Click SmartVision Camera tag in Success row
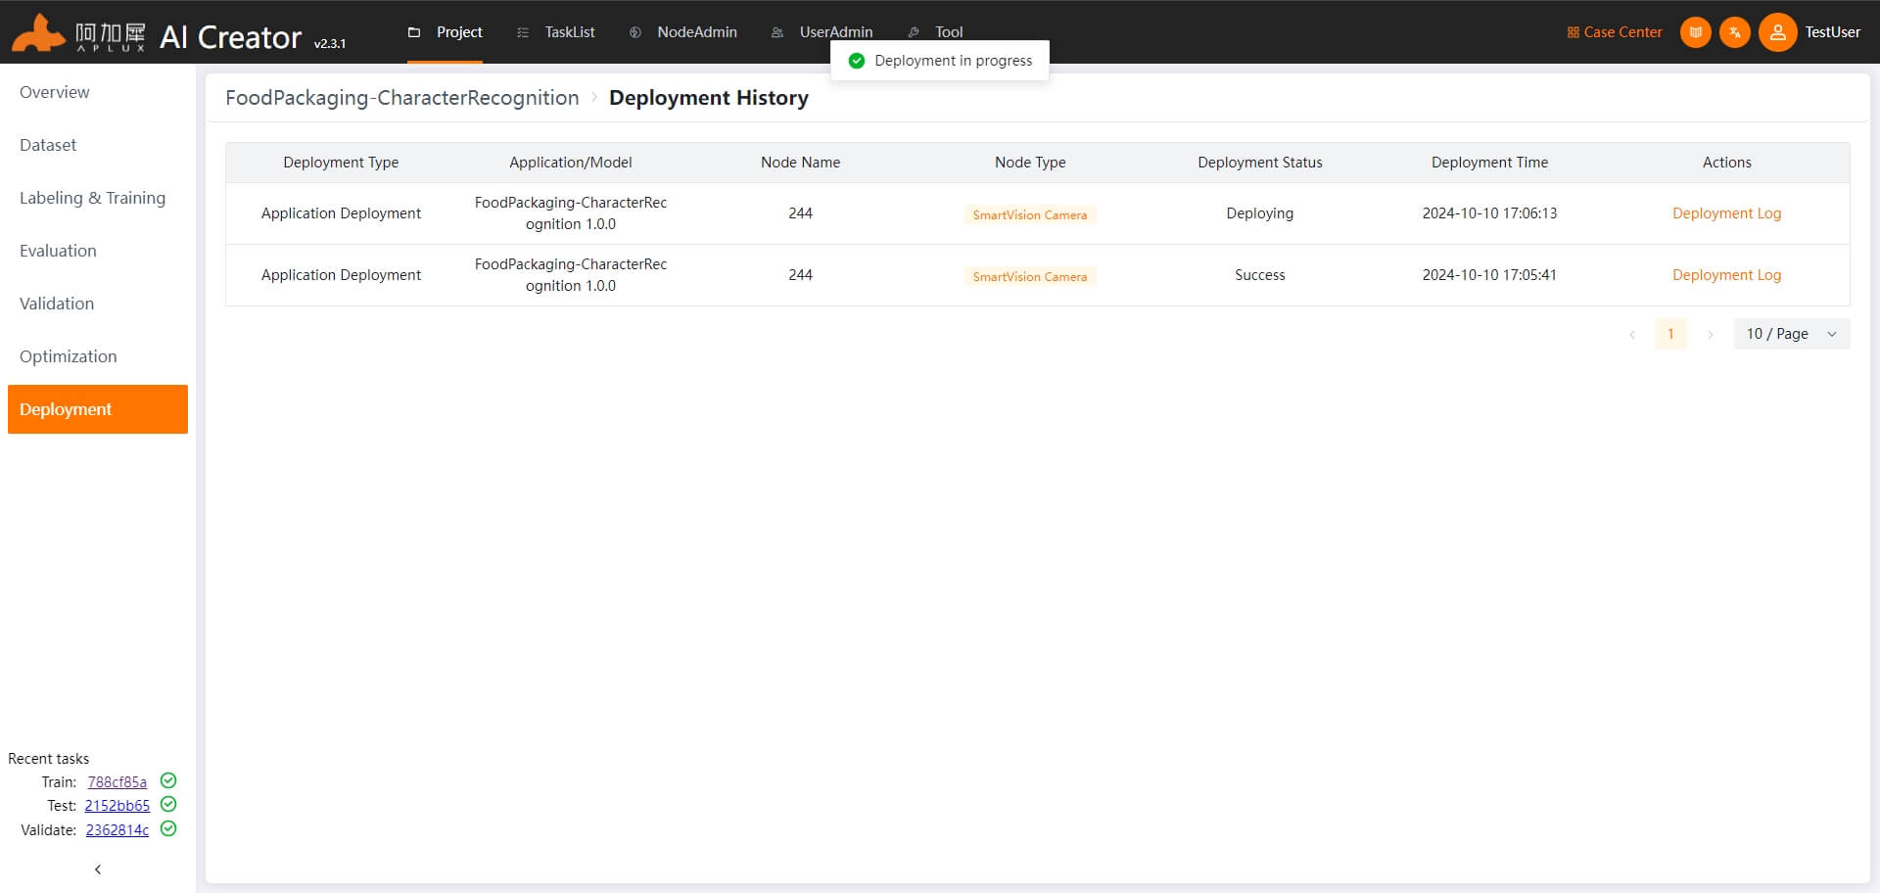The image size is (1880, 893). coord(1029,276)
